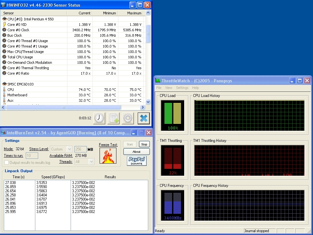Click the 5385.6 MHz maximum clock value
The width and height of the screenshot is (313, 235).
point(132,30)
